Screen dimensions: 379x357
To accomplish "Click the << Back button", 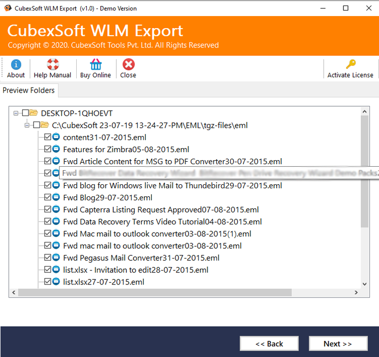I will (x=269, y=344).
